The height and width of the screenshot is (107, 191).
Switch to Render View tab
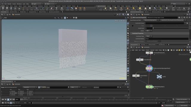(23, 12)
